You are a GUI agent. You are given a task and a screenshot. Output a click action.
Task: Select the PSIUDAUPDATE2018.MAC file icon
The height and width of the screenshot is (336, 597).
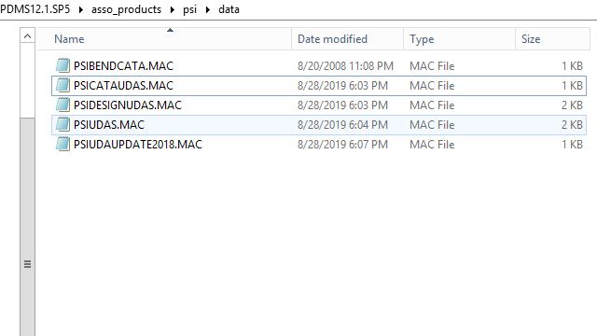[62, 144]
